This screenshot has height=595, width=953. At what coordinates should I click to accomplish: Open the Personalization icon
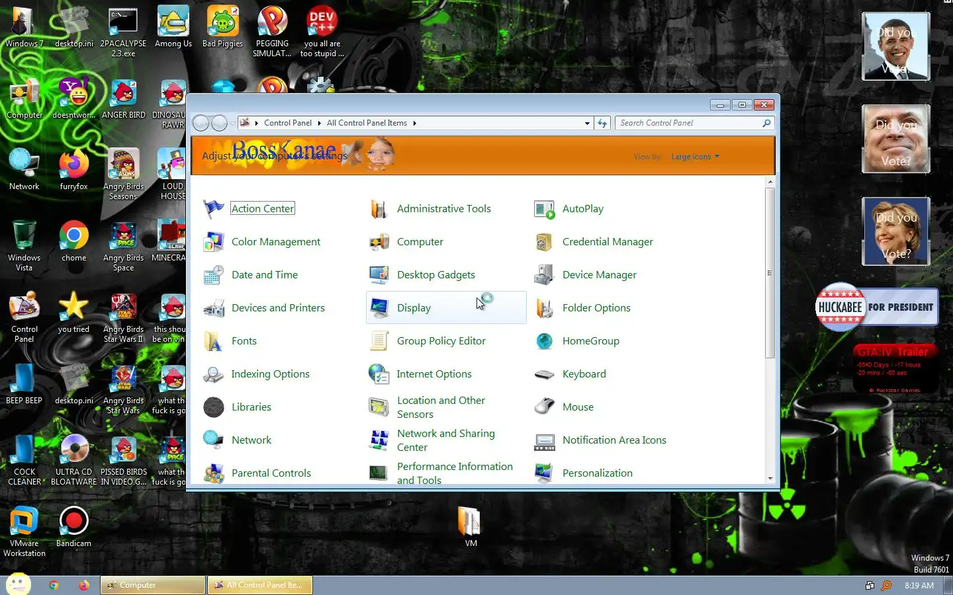(x=544, y=473)
